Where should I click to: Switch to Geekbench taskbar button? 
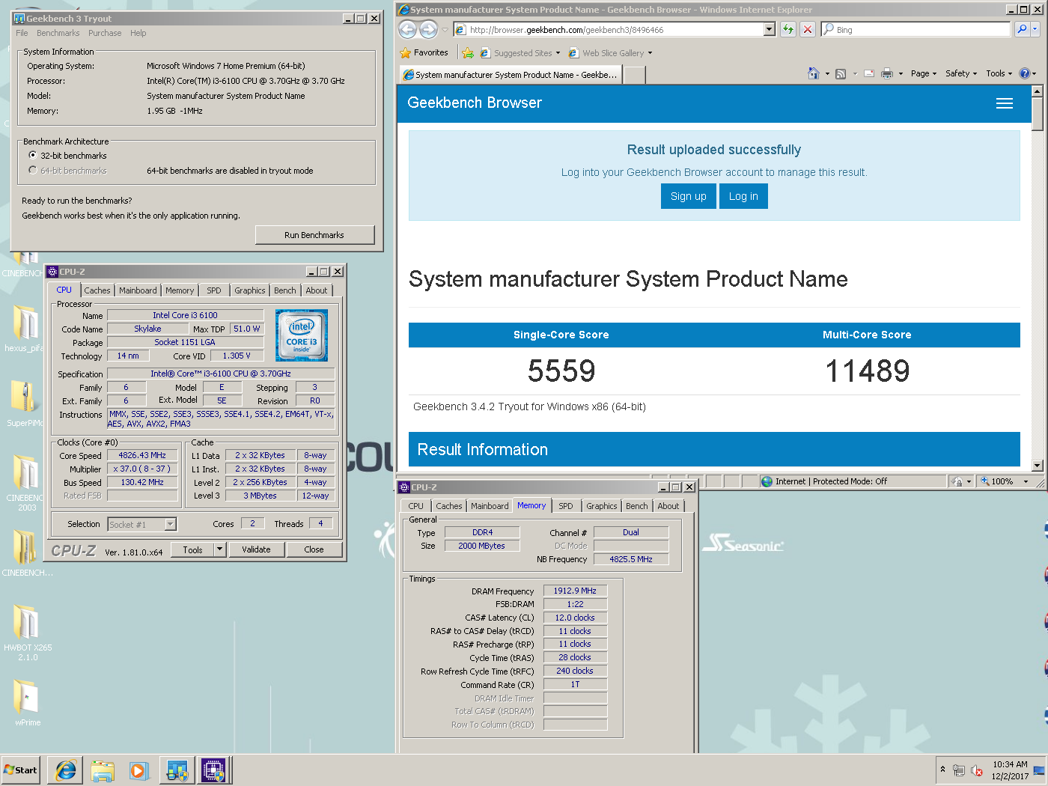(x=177, y=770)
